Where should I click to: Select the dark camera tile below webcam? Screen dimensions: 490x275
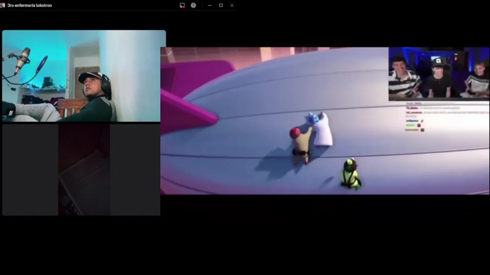tap(81, 170)
